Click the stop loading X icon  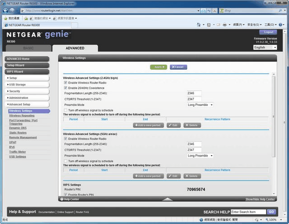(x=214, y=11)
